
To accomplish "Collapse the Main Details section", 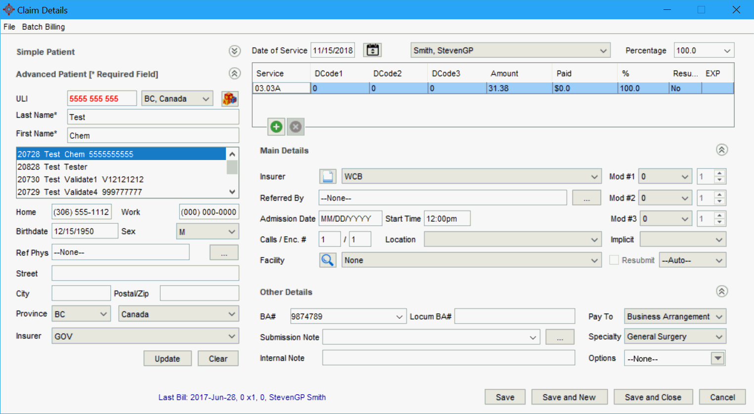I will pyautogui.click(x=722, y=150).
